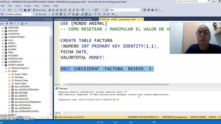Open the Window menu
The height and width of the screenshot is (124, 221).
click(46, 6)
